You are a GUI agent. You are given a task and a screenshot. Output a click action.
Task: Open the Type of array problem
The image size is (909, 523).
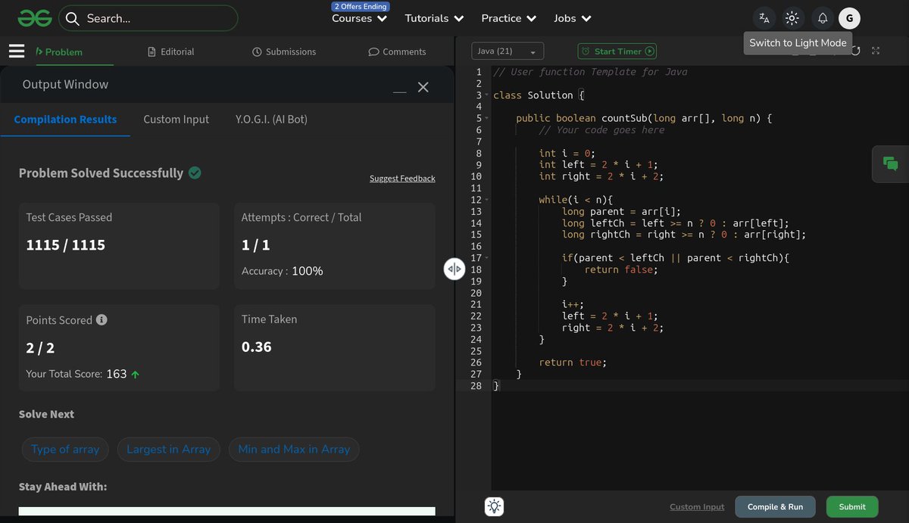coord(65,449)
